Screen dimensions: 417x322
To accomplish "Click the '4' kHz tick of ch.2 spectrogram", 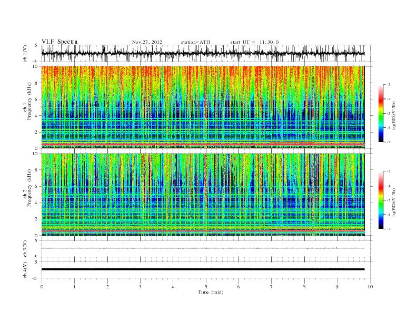I will 37,203.
